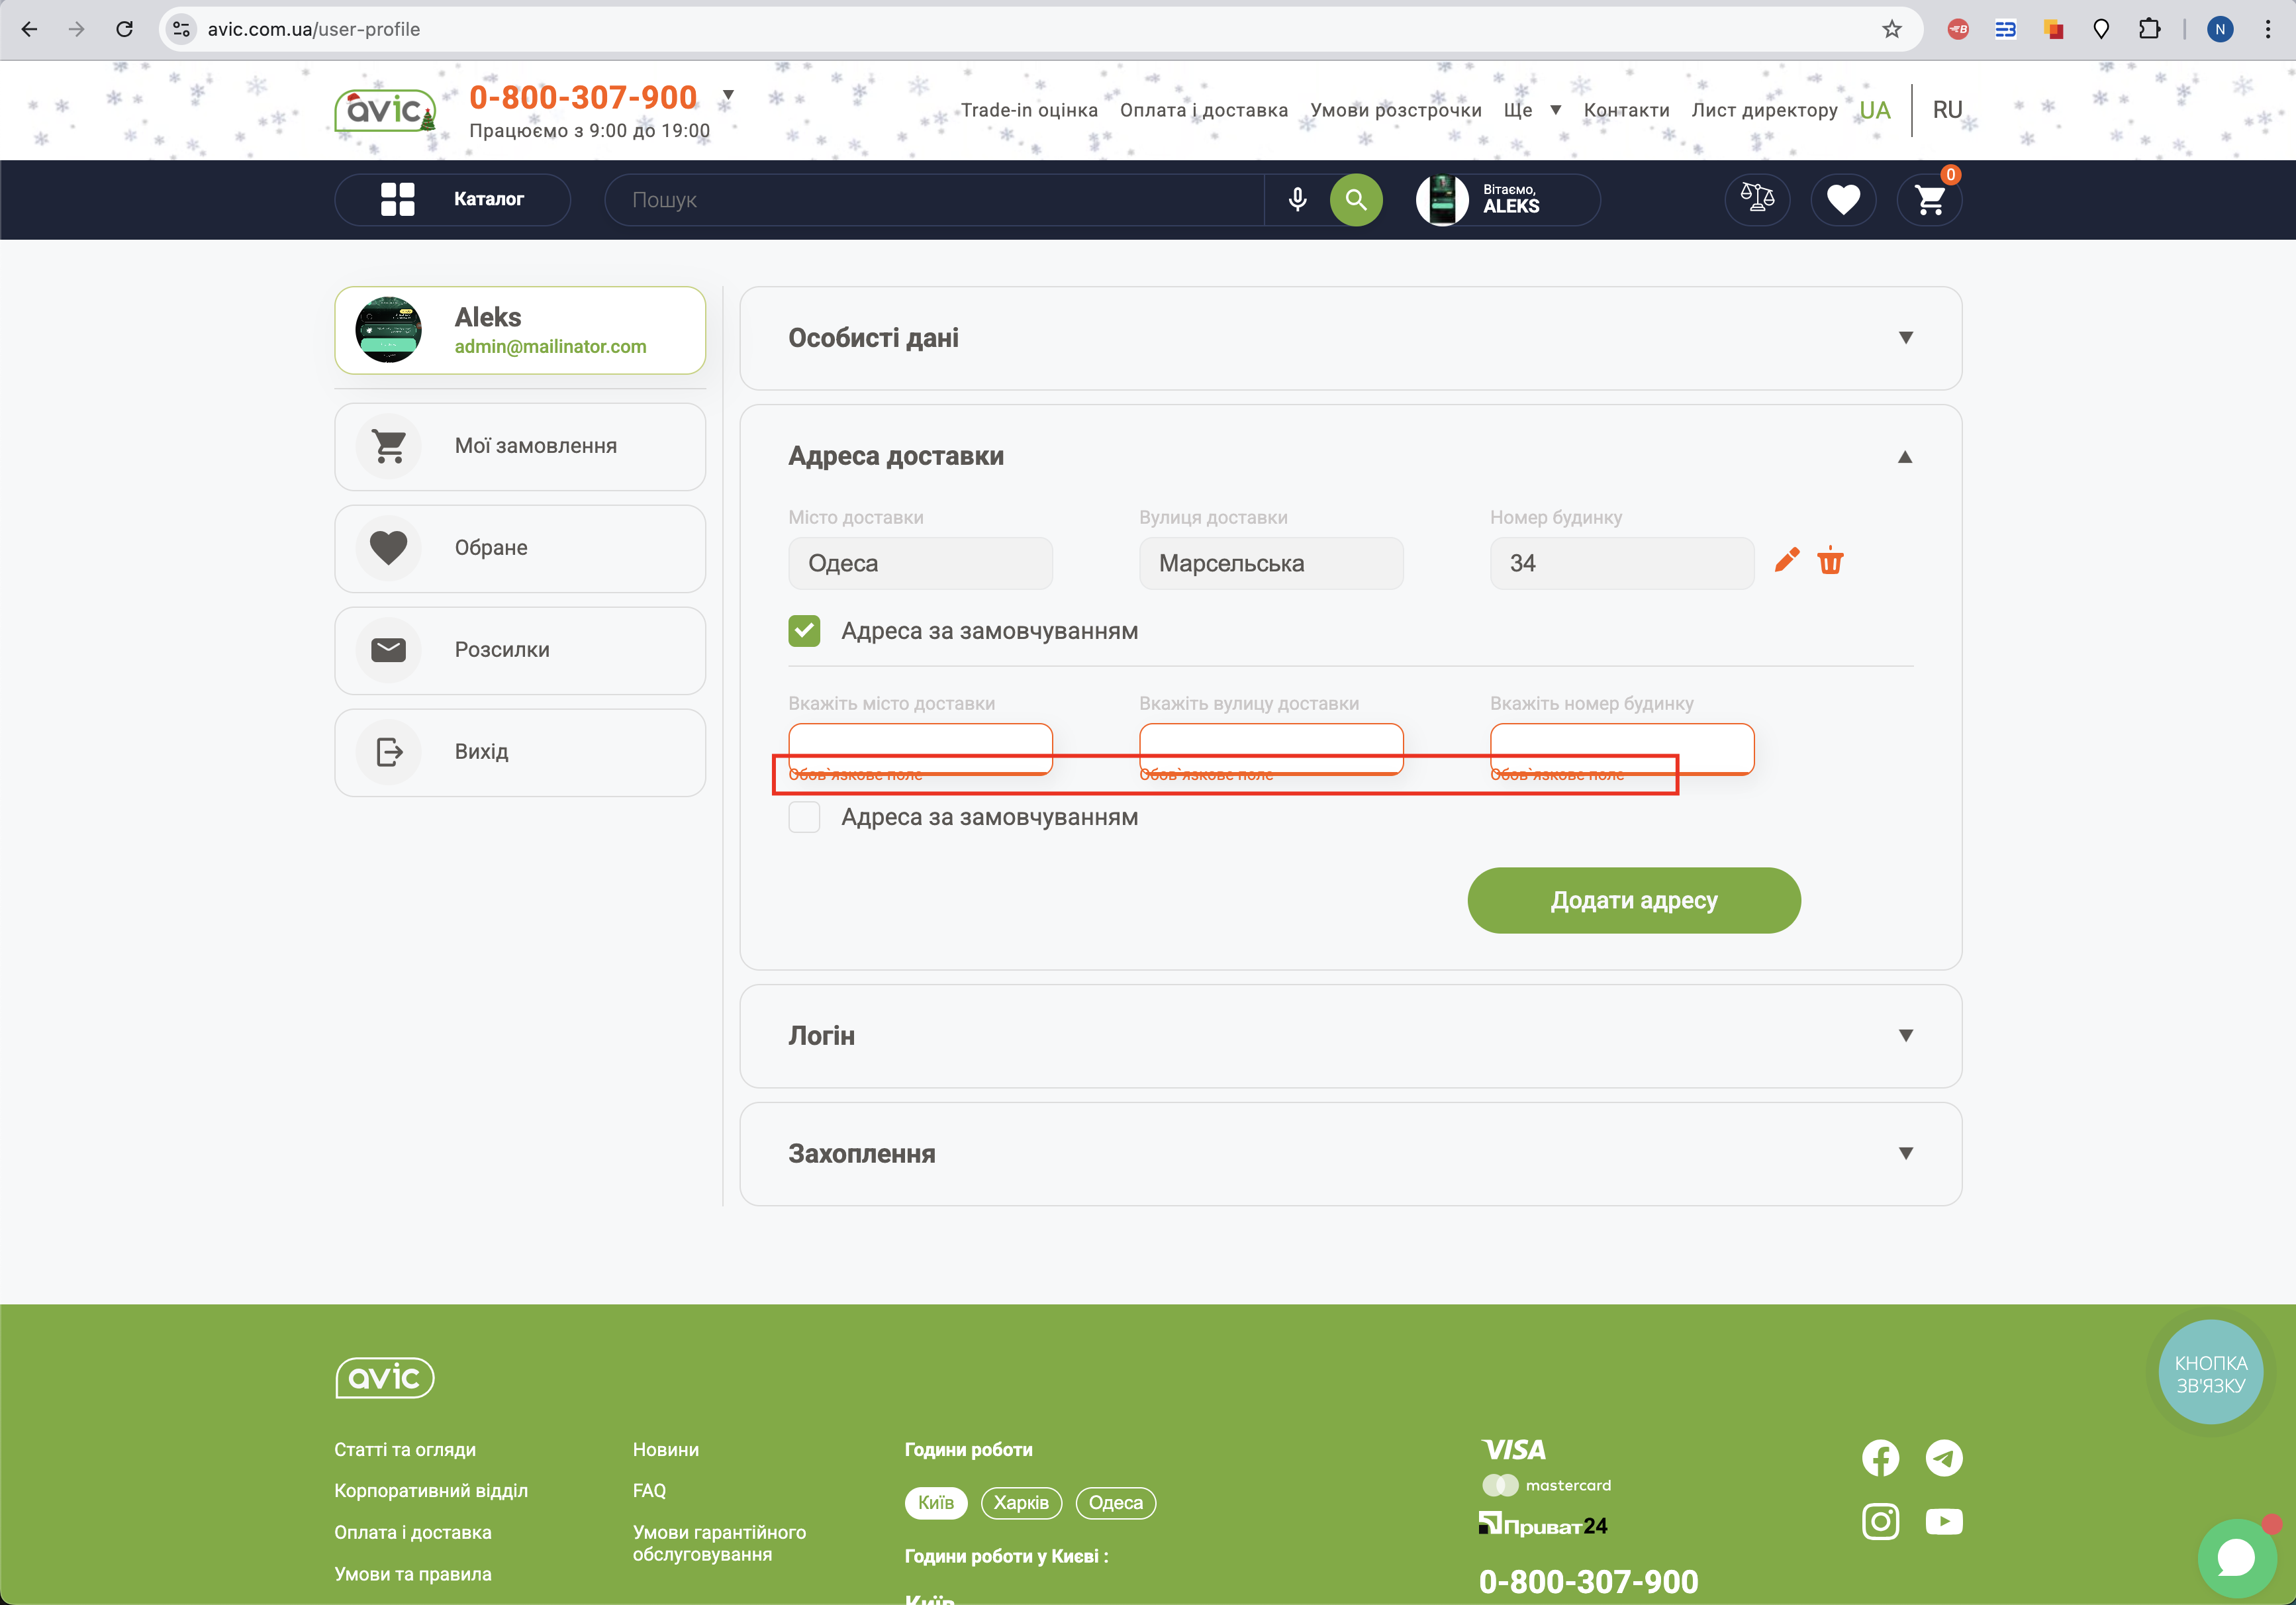Click the Додати адресу button
The height and width of the screenshot is (1605, 2296).
(1633, 900)
